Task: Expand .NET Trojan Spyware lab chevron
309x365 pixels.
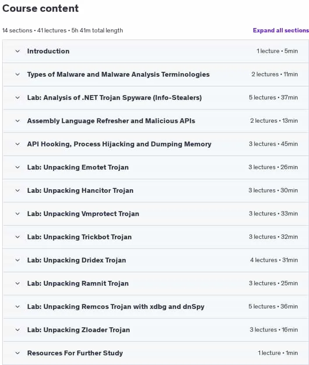Action: click(18, 98)
